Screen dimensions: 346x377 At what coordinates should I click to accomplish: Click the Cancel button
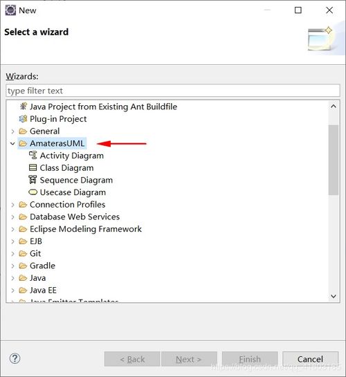(310, 359)
